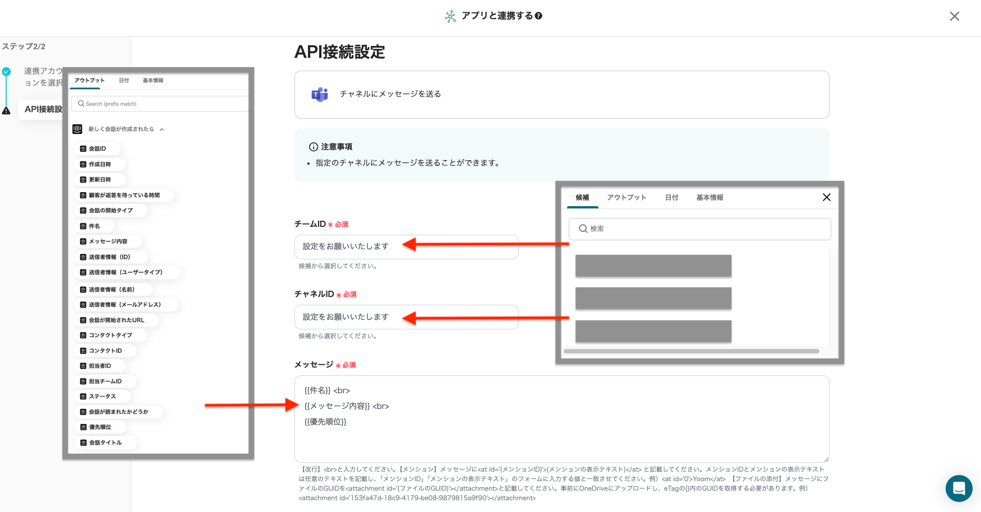Click the Intercom icon beside 新しく会話が作成されたら
Viewport: 981px width, 512px height.
pos(77,129)
